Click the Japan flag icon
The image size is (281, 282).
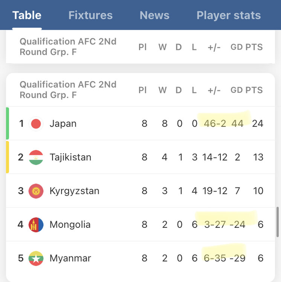pyautogui.click(x=36, y=123)
